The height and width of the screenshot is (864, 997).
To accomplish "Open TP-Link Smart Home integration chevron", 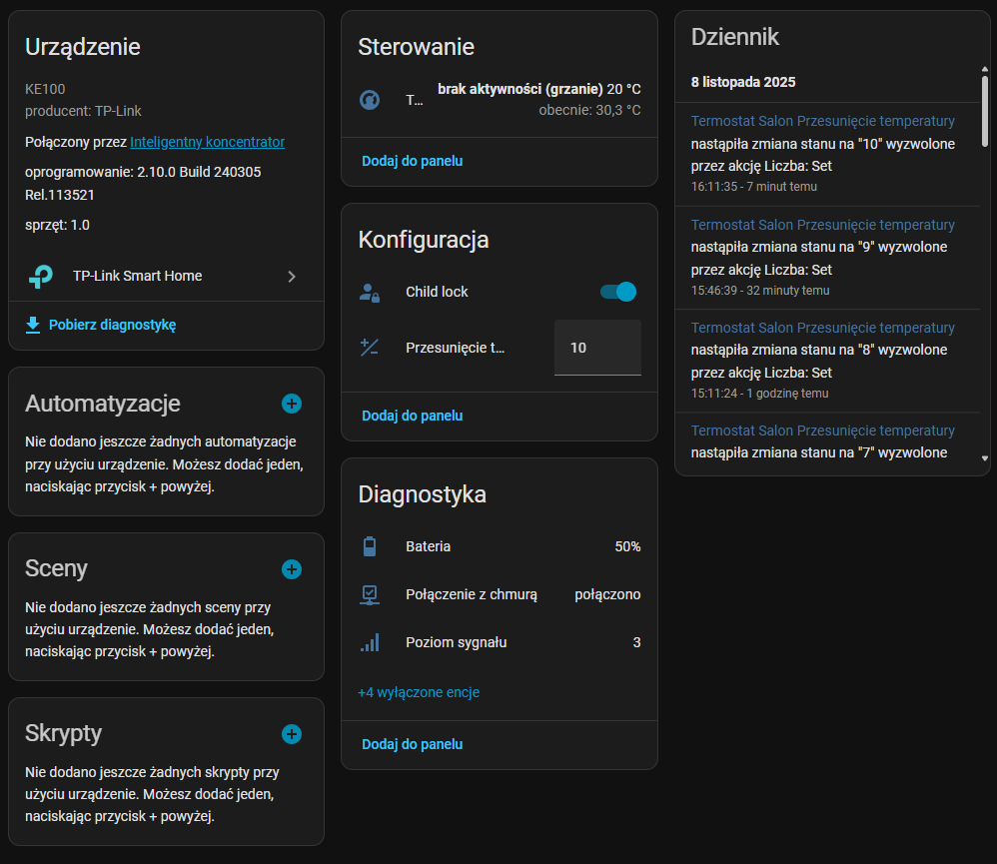I will click(x=292, y=277).
